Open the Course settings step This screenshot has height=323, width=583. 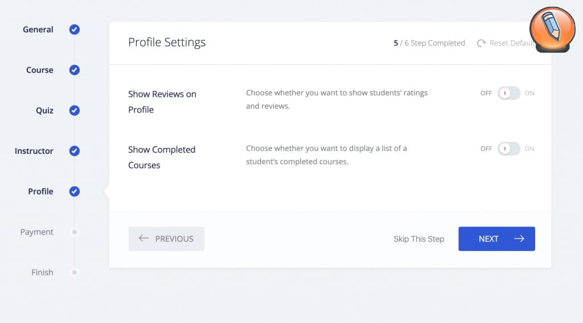(40, 70)
